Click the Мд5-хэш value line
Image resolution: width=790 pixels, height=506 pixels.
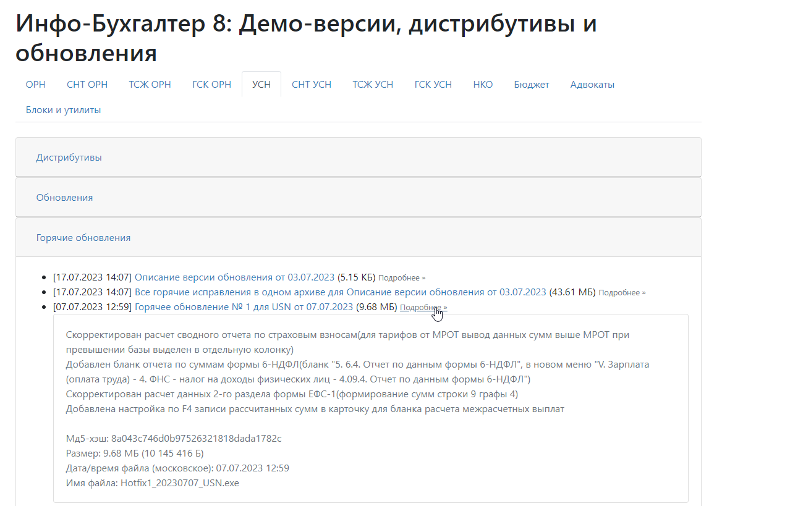(x=174, y=439)
